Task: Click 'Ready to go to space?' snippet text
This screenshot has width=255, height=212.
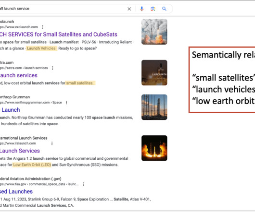Action: coord(77,48)
